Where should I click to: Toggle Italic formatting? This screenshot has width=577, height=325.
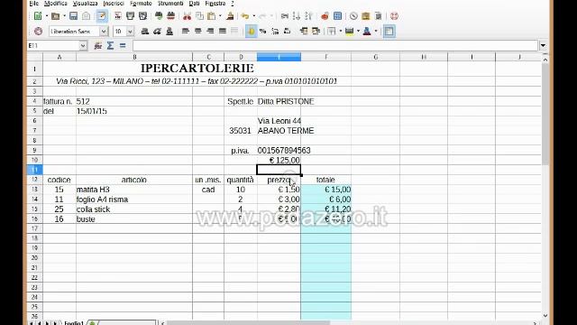(x=157, y=32)
